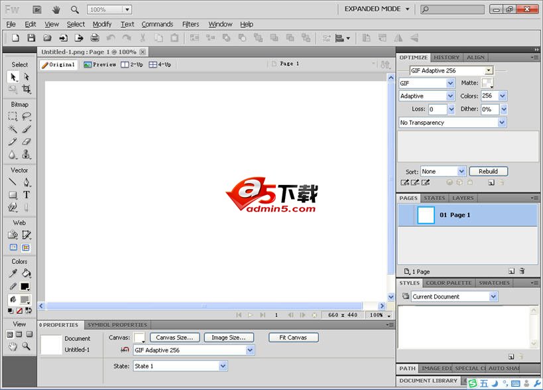Choose the Lasso tool
This screenshot has width=543, height=390.
point(27,116)
